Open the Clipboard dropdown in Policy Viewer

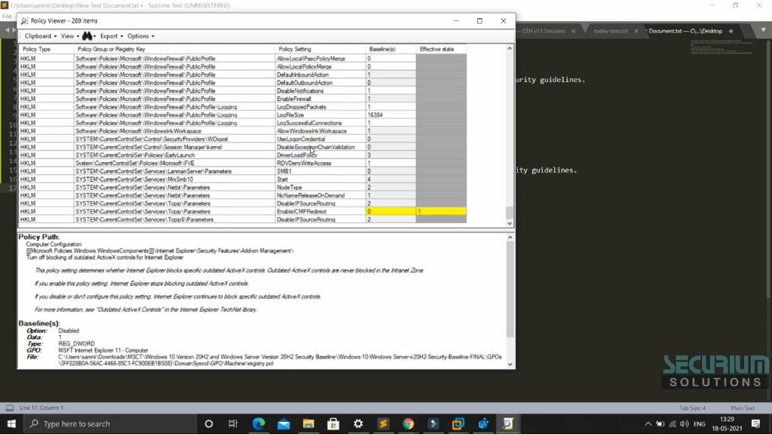tap(41, 36)
